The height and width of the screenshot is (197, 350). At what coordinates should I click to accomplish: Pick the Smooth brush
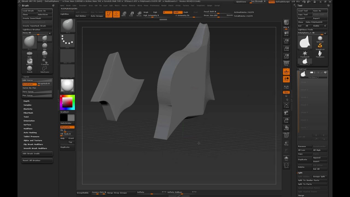[x=30, y=69]
